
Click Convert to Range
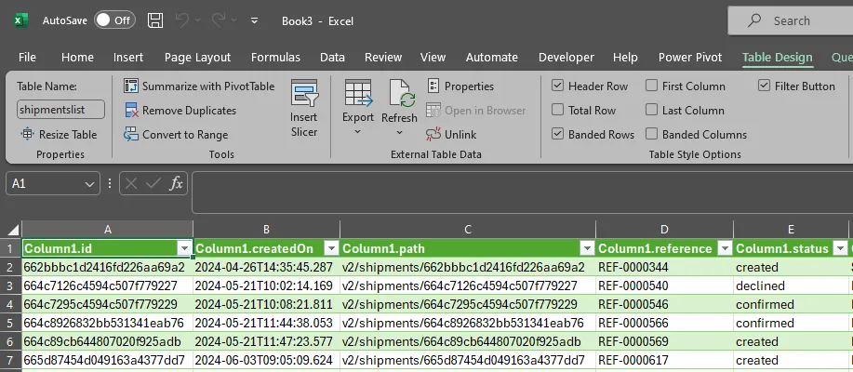[x=176, y=134]
